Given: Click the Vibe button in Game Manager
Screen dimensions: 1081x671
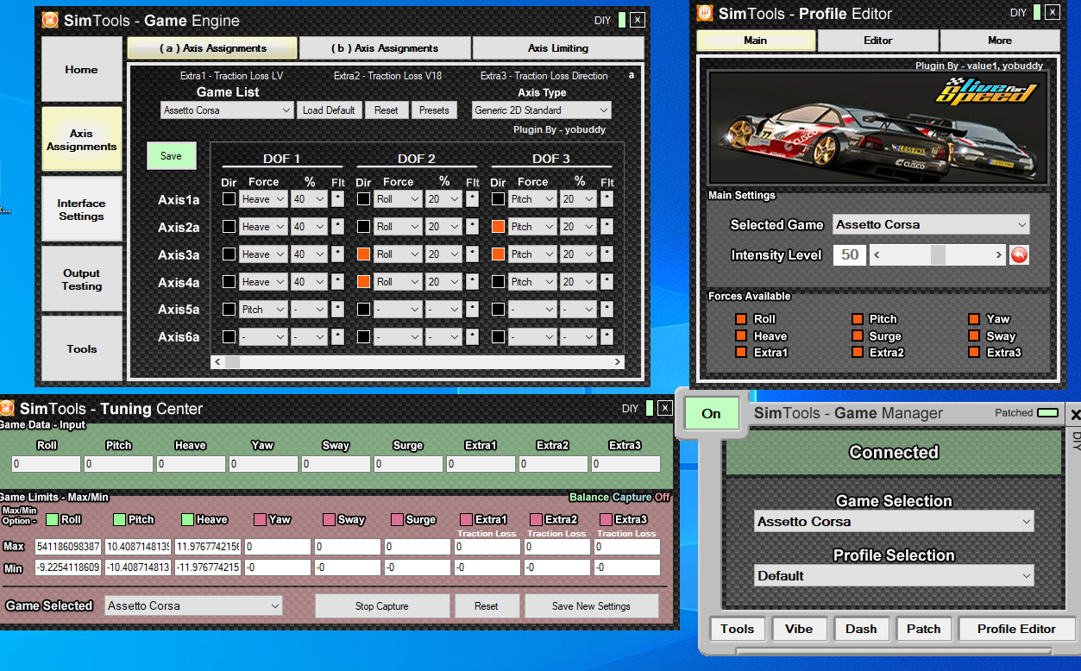Looking at the screenshot, I should (x=799, y=629).
